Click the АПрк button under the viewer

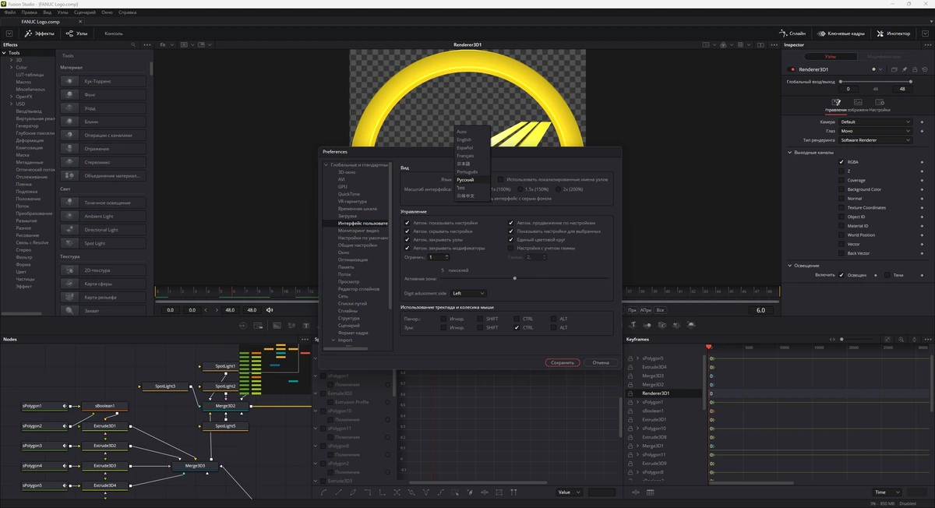(646, 310)
